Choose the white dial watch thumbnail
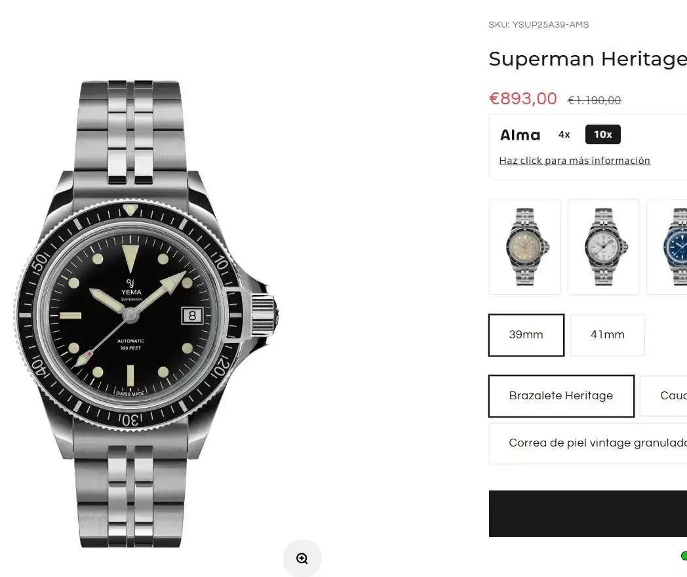The width and height of the screenshot is (687, 577). pyautogui.click(x=603, y=247)
